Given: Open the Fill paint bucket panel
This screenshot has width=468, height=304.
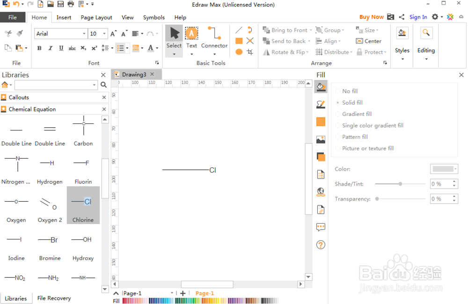Looking at the screenshot, I should tap(321, 87).
